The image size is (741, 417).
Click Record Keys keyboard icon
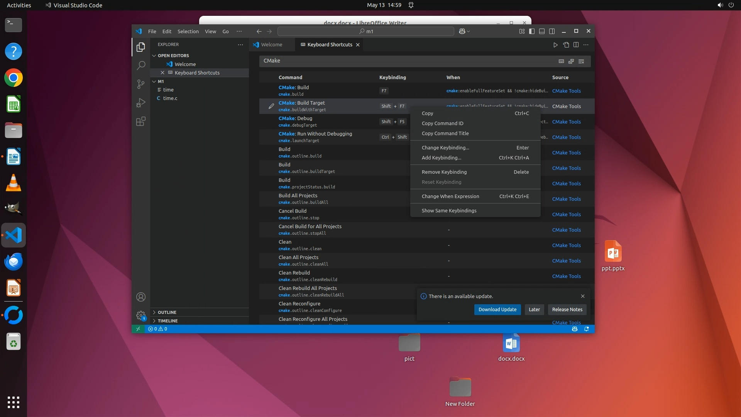click(x=561, y=61)
